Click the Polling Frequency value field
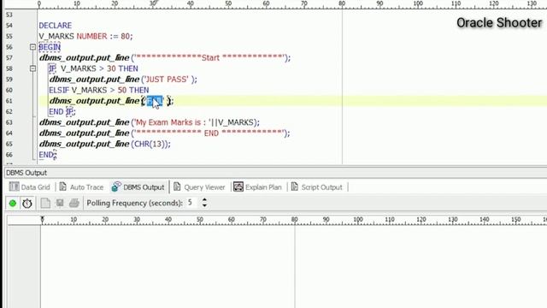The image size is (547, 308). pos(192,203)
